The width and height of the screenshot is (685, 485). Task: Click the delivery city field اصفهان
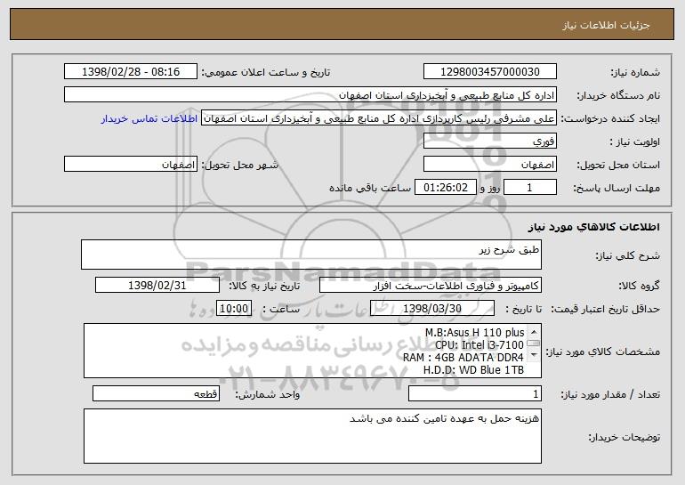(x=131, y=165)
